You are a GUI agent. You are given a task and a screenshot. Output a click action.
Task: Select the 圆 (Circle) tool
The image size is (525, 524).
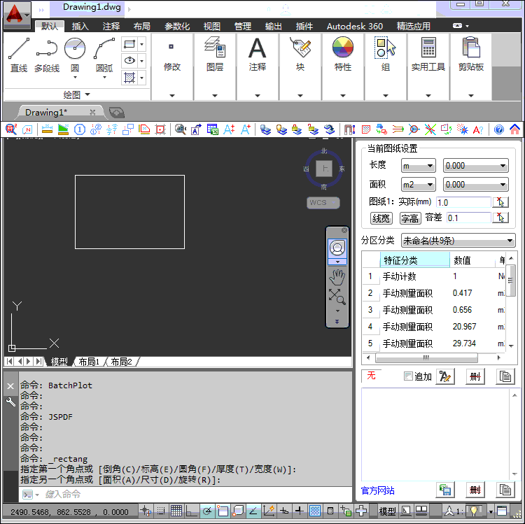[x=75, y=55]
